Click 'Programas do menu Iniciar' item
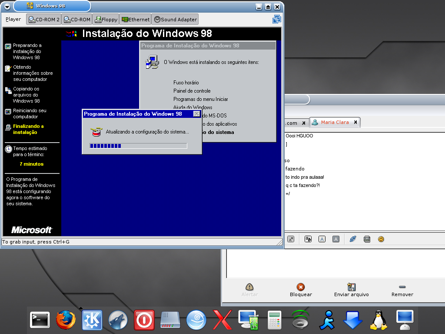 click(201, 99)
